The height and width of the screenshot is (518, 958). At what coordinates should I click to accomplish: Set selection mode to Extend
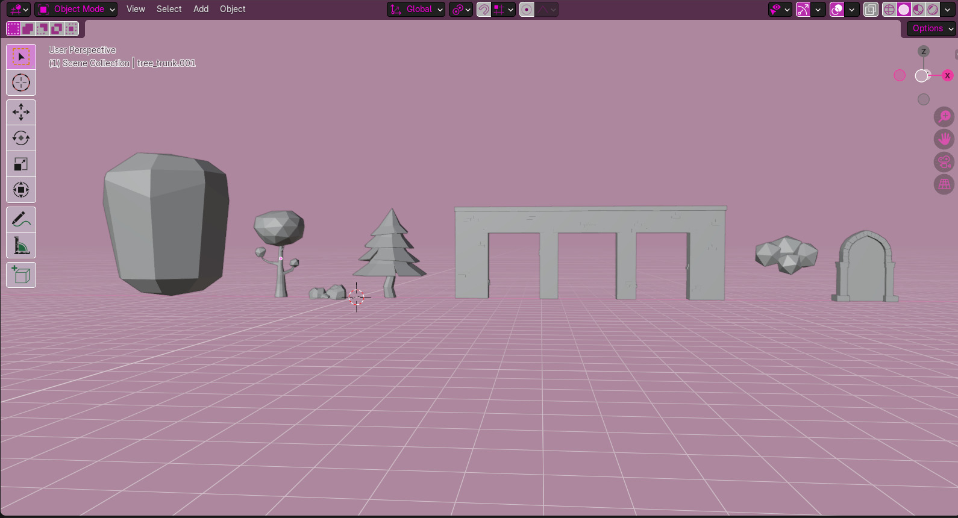28,28
